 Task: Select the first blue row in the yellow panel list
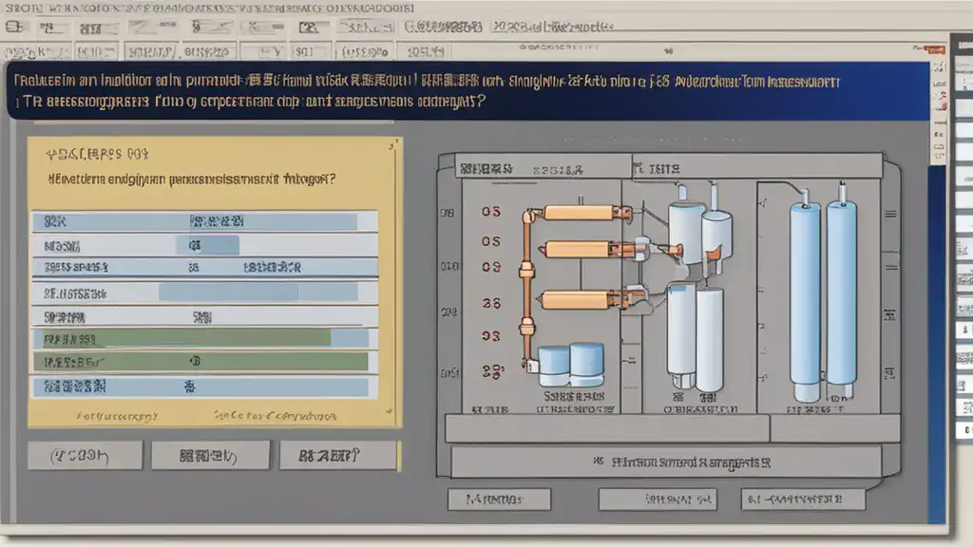tap(205, 221)
